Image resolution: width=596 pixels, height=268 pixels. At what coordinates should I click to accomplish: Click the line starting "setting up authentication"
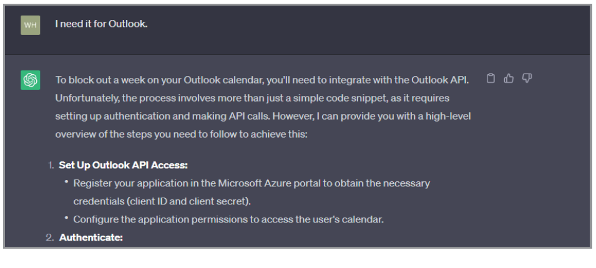coord(263,116)
